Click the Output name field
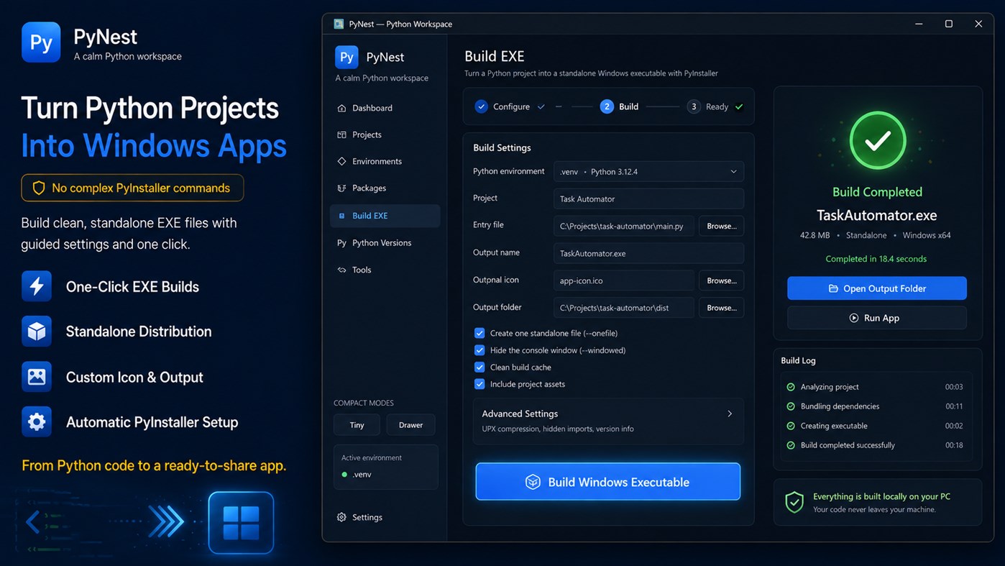Image resolution: width=1005 pixels, height=566 pixels. pyautogui.click(x=648, y=253)
